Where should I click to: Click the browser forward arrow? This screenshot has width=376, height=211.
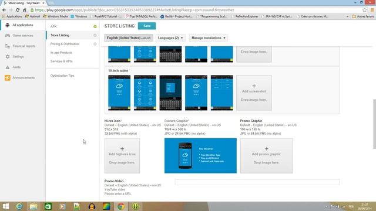[x=11, y=10]
